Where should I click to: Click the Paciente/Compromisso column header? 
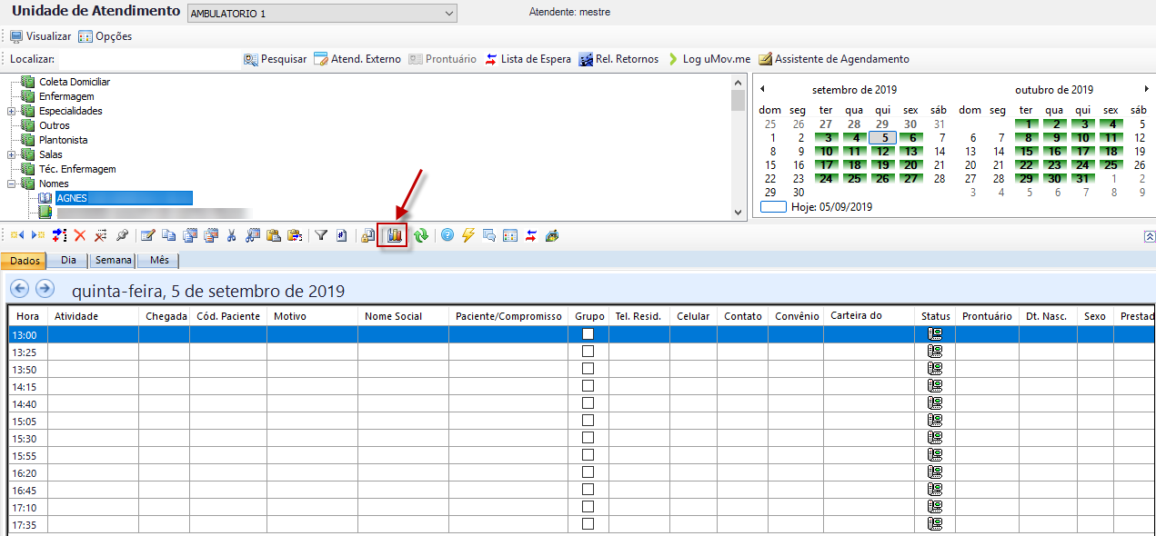coord(508,316)
